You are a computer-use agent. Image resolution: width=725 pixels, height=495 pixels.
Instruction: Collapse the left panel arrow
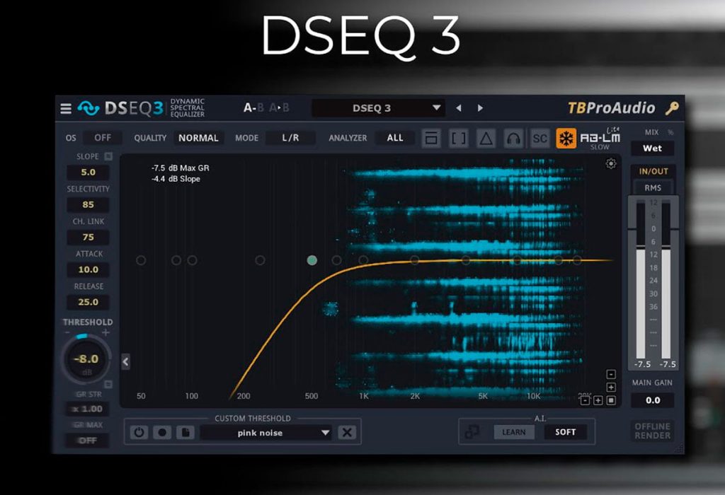pyautogui.click(x=125, y=361)
